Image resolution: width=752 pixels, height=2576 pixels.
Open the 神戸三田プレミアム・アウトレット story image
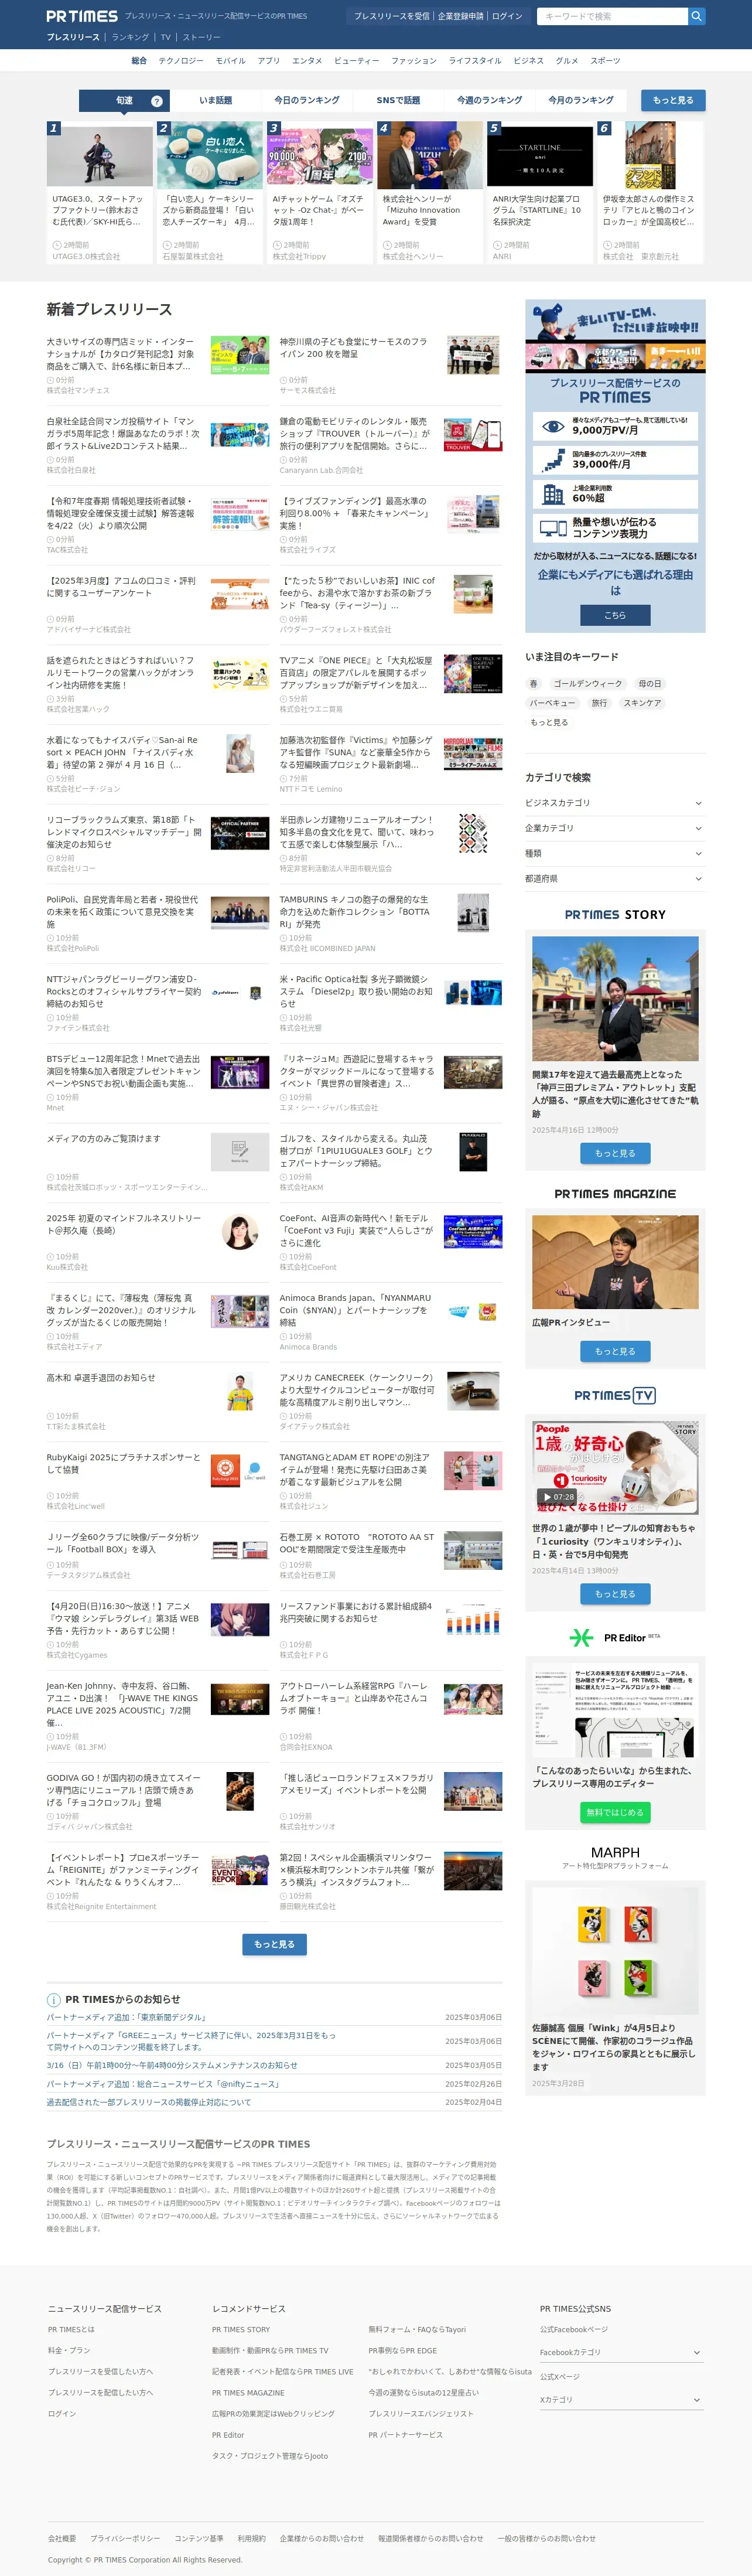click(615, 998)
